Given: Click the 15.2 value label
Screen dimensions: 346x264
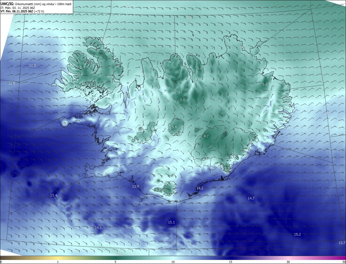Looking at the screenshot, I should pyautogui.click(x=297, y=235).
